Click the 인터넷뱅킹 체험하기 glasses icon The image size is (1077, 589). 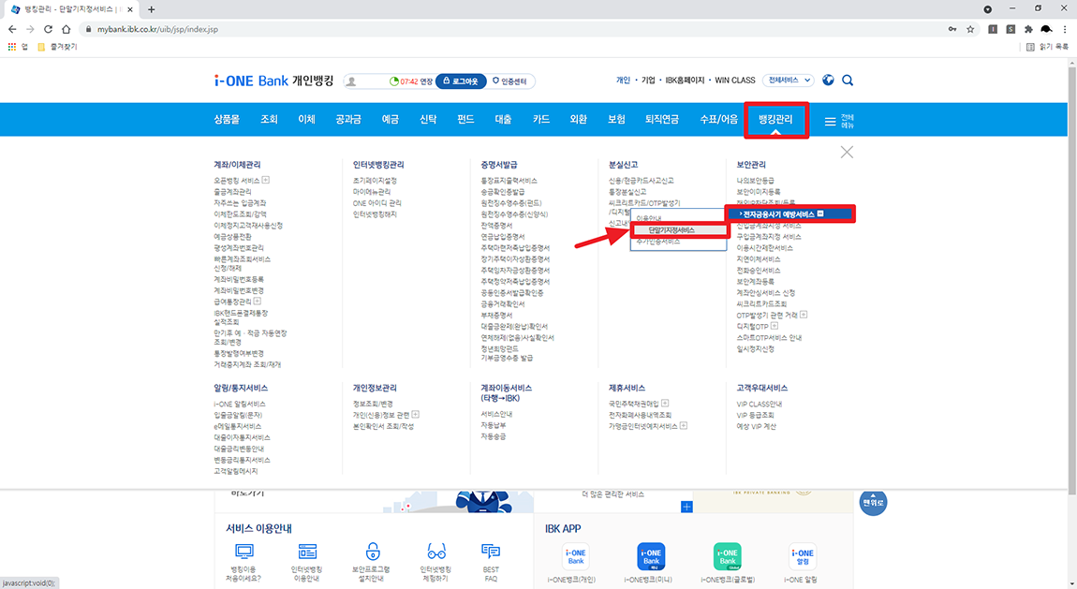pyautogui.click(x=436, y=552)
